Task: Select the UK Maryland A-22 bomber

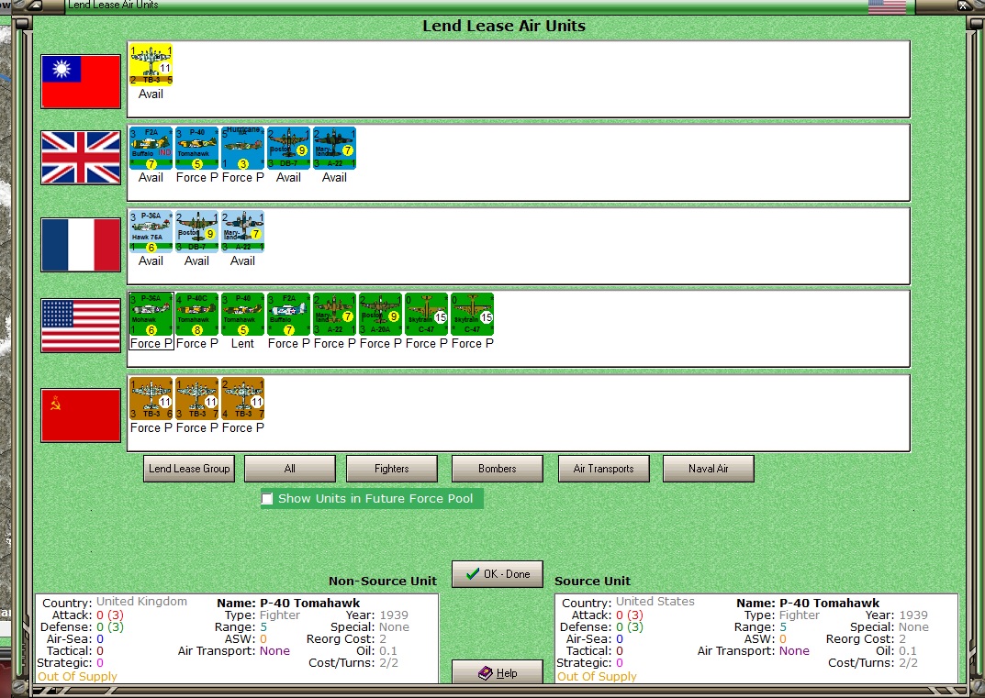Action: point(334,149)
